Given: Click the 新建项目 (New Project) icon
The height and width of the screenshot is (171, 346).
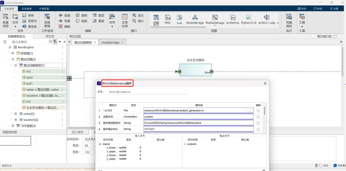Looking at the screenshot, I should point(5,17).
